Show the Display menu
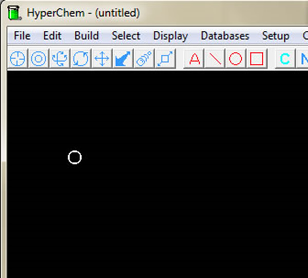The image size is (308, 278). 170,36
